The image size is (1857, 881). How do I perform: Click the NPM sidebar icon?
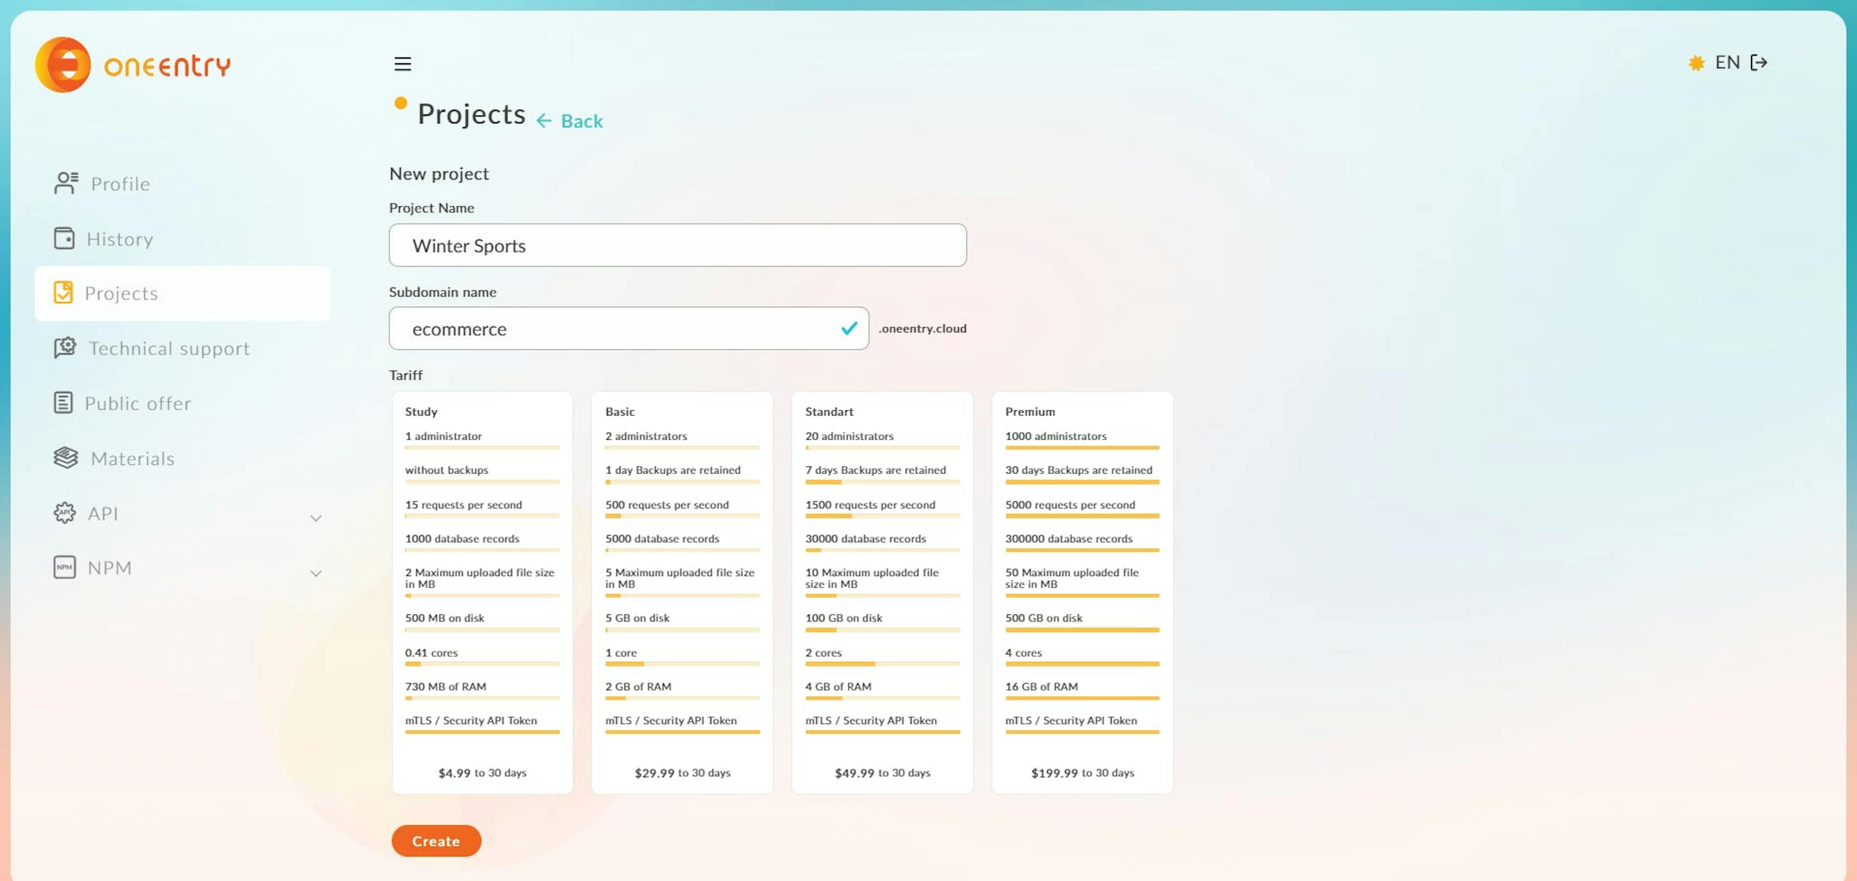(x=63, y=568)
